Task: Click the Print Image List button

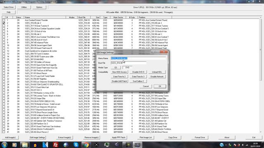Action: [146, 137]
